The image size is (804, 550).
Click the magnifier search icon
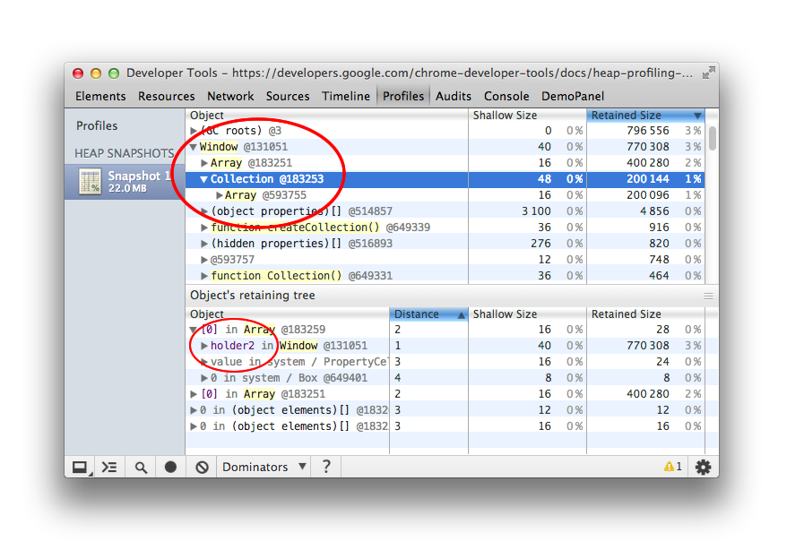[141, 467]
